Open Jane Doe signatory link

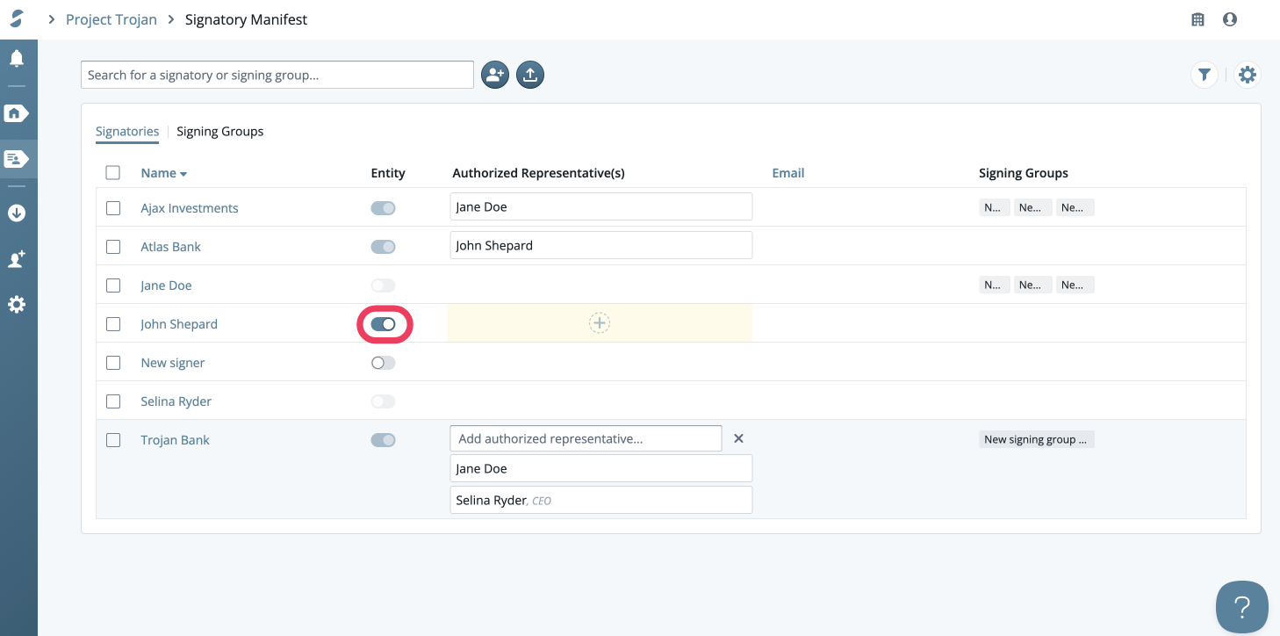click(166, 285)
